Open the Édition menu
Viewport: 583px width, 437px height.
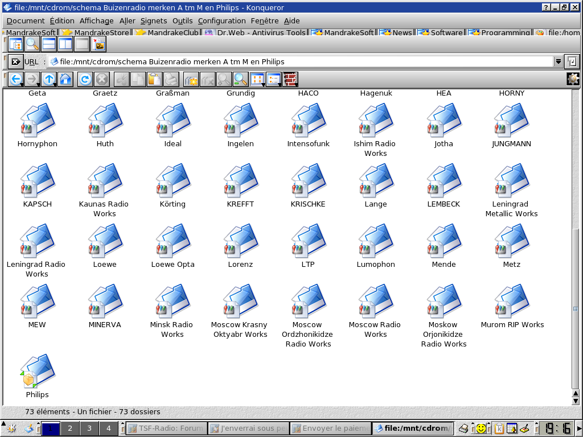click(62, 21)
